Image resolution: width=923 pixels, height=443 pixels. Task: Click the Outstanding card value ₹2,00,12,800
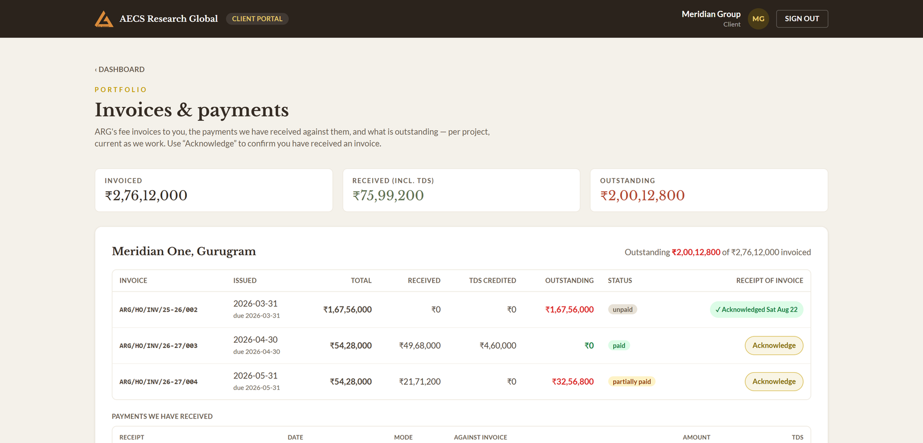click(643, 196)
